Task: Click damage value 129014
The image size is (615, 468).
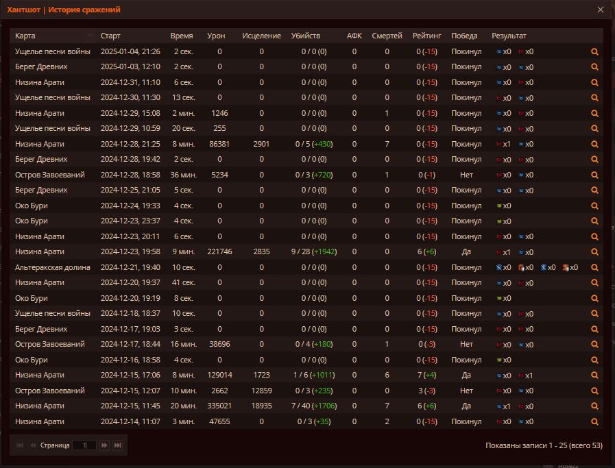Action: (x=219, y=375)
